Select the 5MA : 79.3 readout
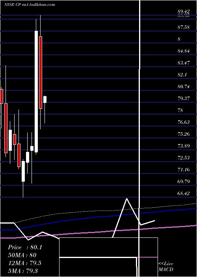The width and height of the screenshot is (197, 277). (x=23, y=271)
